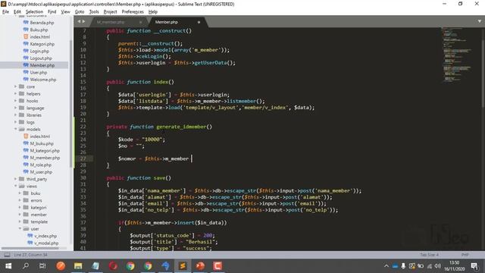Show hidden system tray icons
The height and width of the screenshot is (273, 485).
coord(386,266)
